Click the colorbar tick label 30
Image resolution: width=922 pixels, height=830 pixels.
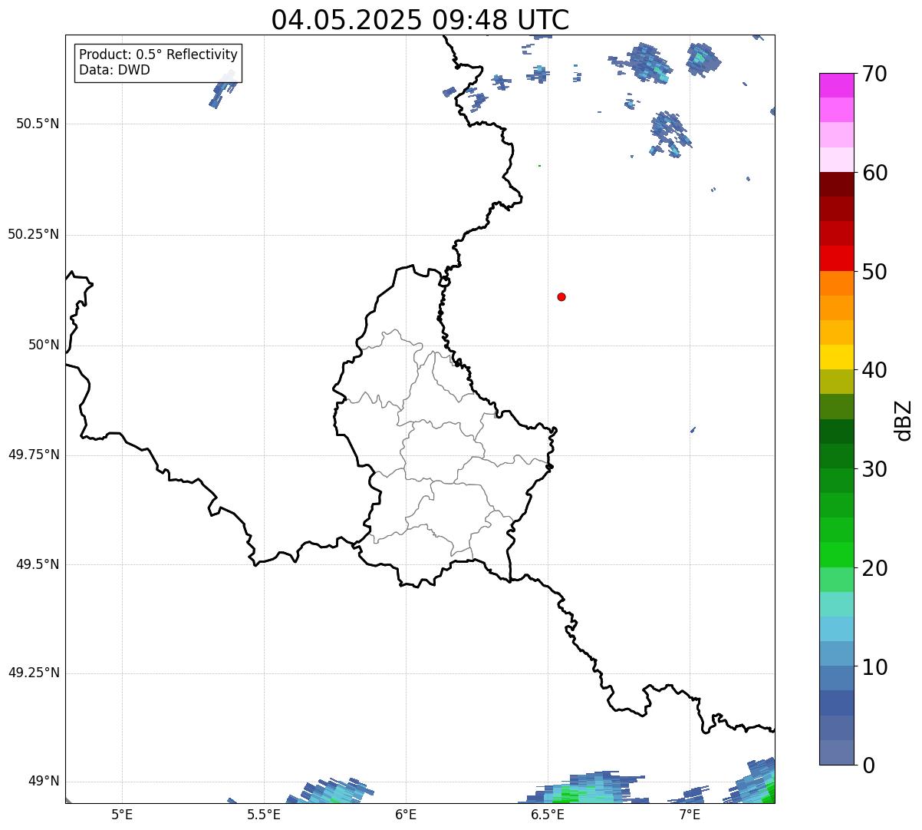coord(874,469)
